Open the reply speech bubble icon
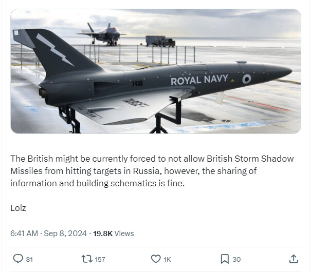 click(x=18, y=259)
